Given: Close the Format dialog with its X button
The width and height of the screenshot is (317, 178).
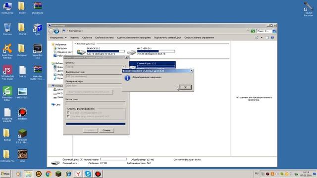Looking at the screenshot, I should pos(127,57).
